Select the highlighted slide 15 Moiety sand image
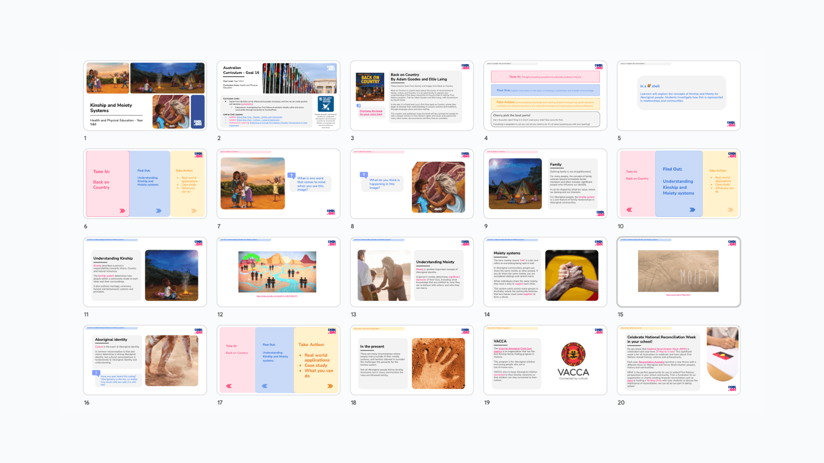The width and height of the screenshot is (824, 463). coord(678,272)
